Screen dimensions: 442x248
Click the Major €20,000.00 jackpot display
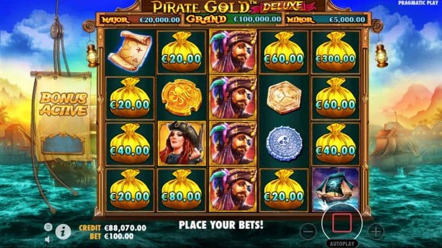point(140,20)
